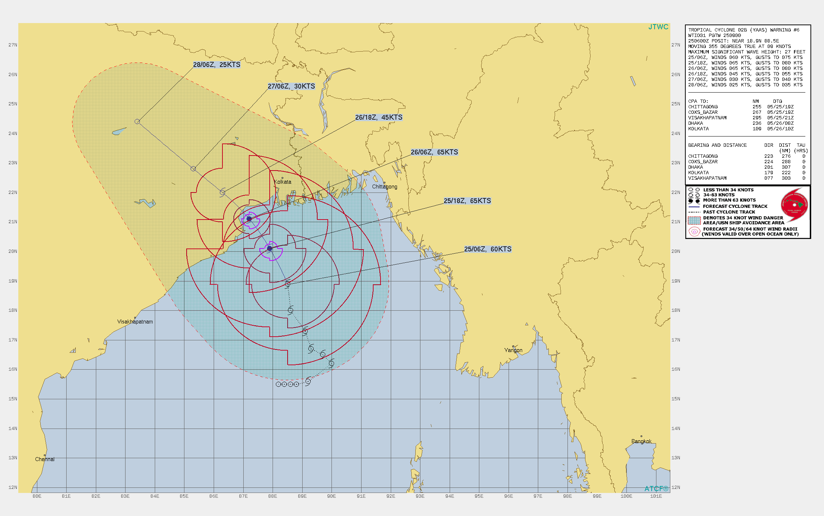
Task: Click the 90E longitude axis label
Action: (332, 496)
